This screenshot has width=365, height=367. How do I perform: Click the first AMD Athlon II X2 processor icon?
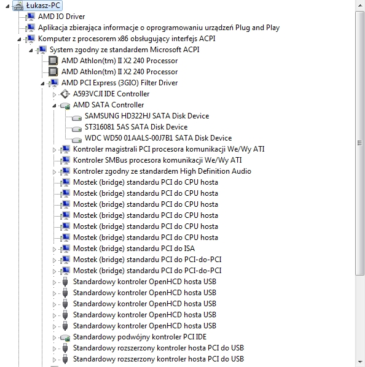[x=53, y=61]
